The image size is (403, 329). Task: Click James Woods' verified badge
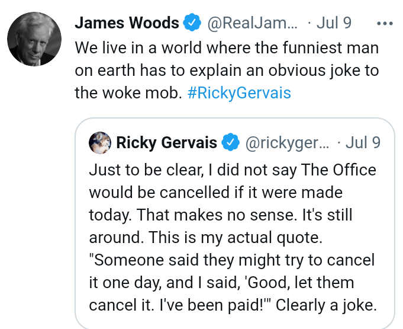192,24
